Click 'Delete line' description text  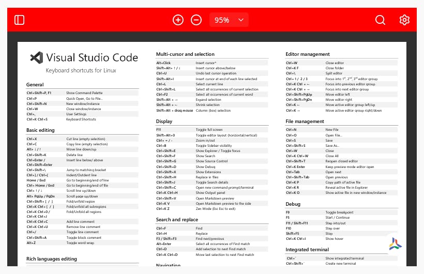pyautogui.click(x=74, y=155)
